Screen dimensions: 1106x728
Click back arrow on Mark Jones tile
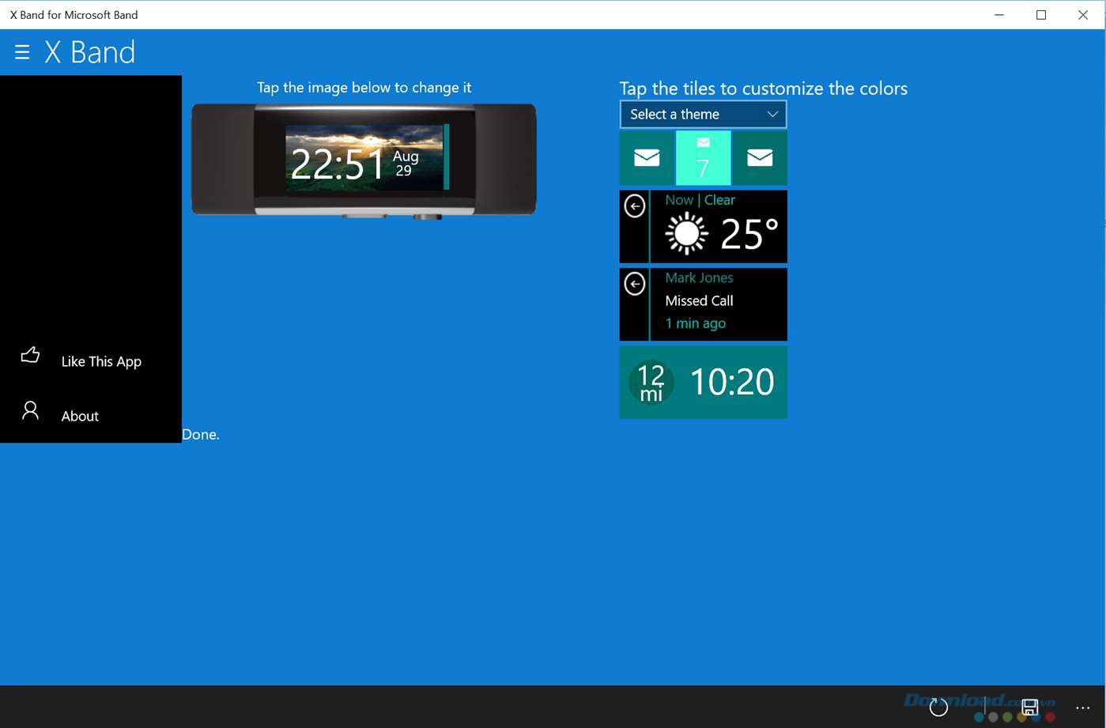coord(635,284)
